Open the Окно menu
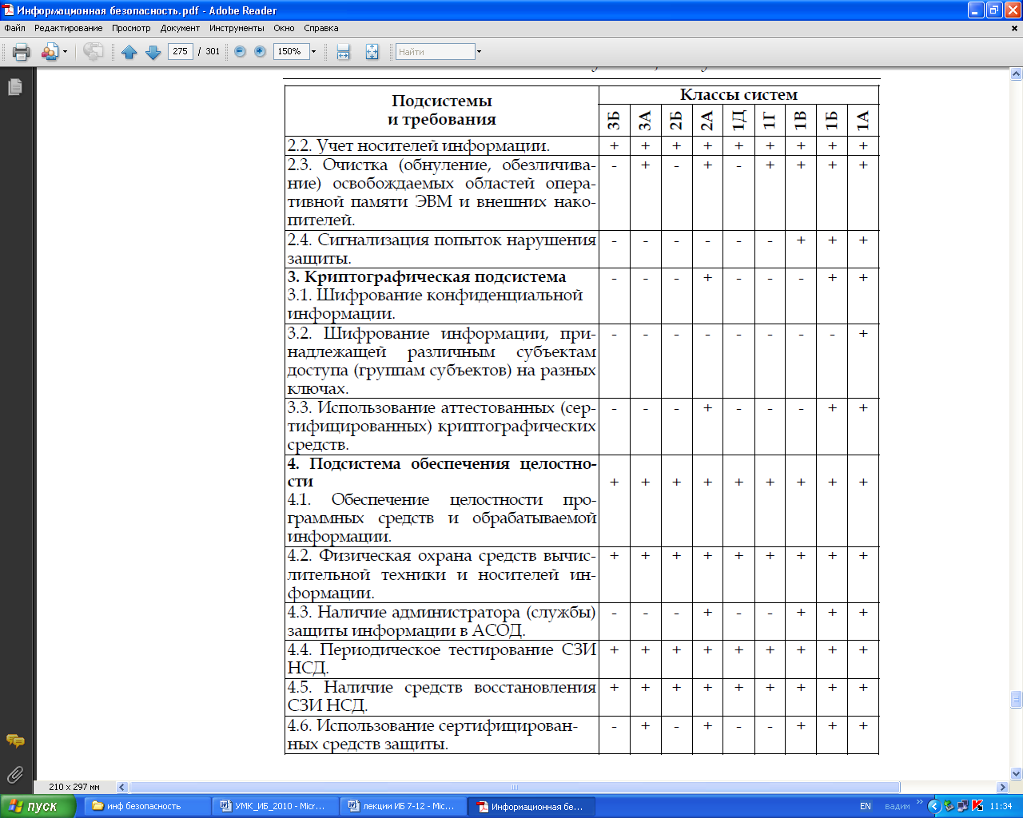The image size is (1023, 818). pos(284,28)
